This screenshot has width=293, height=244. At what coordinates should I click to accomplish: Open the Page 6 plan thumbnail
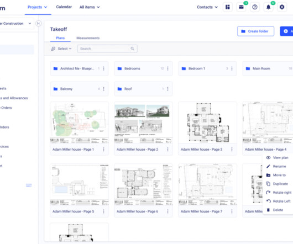tap(143, 184)
